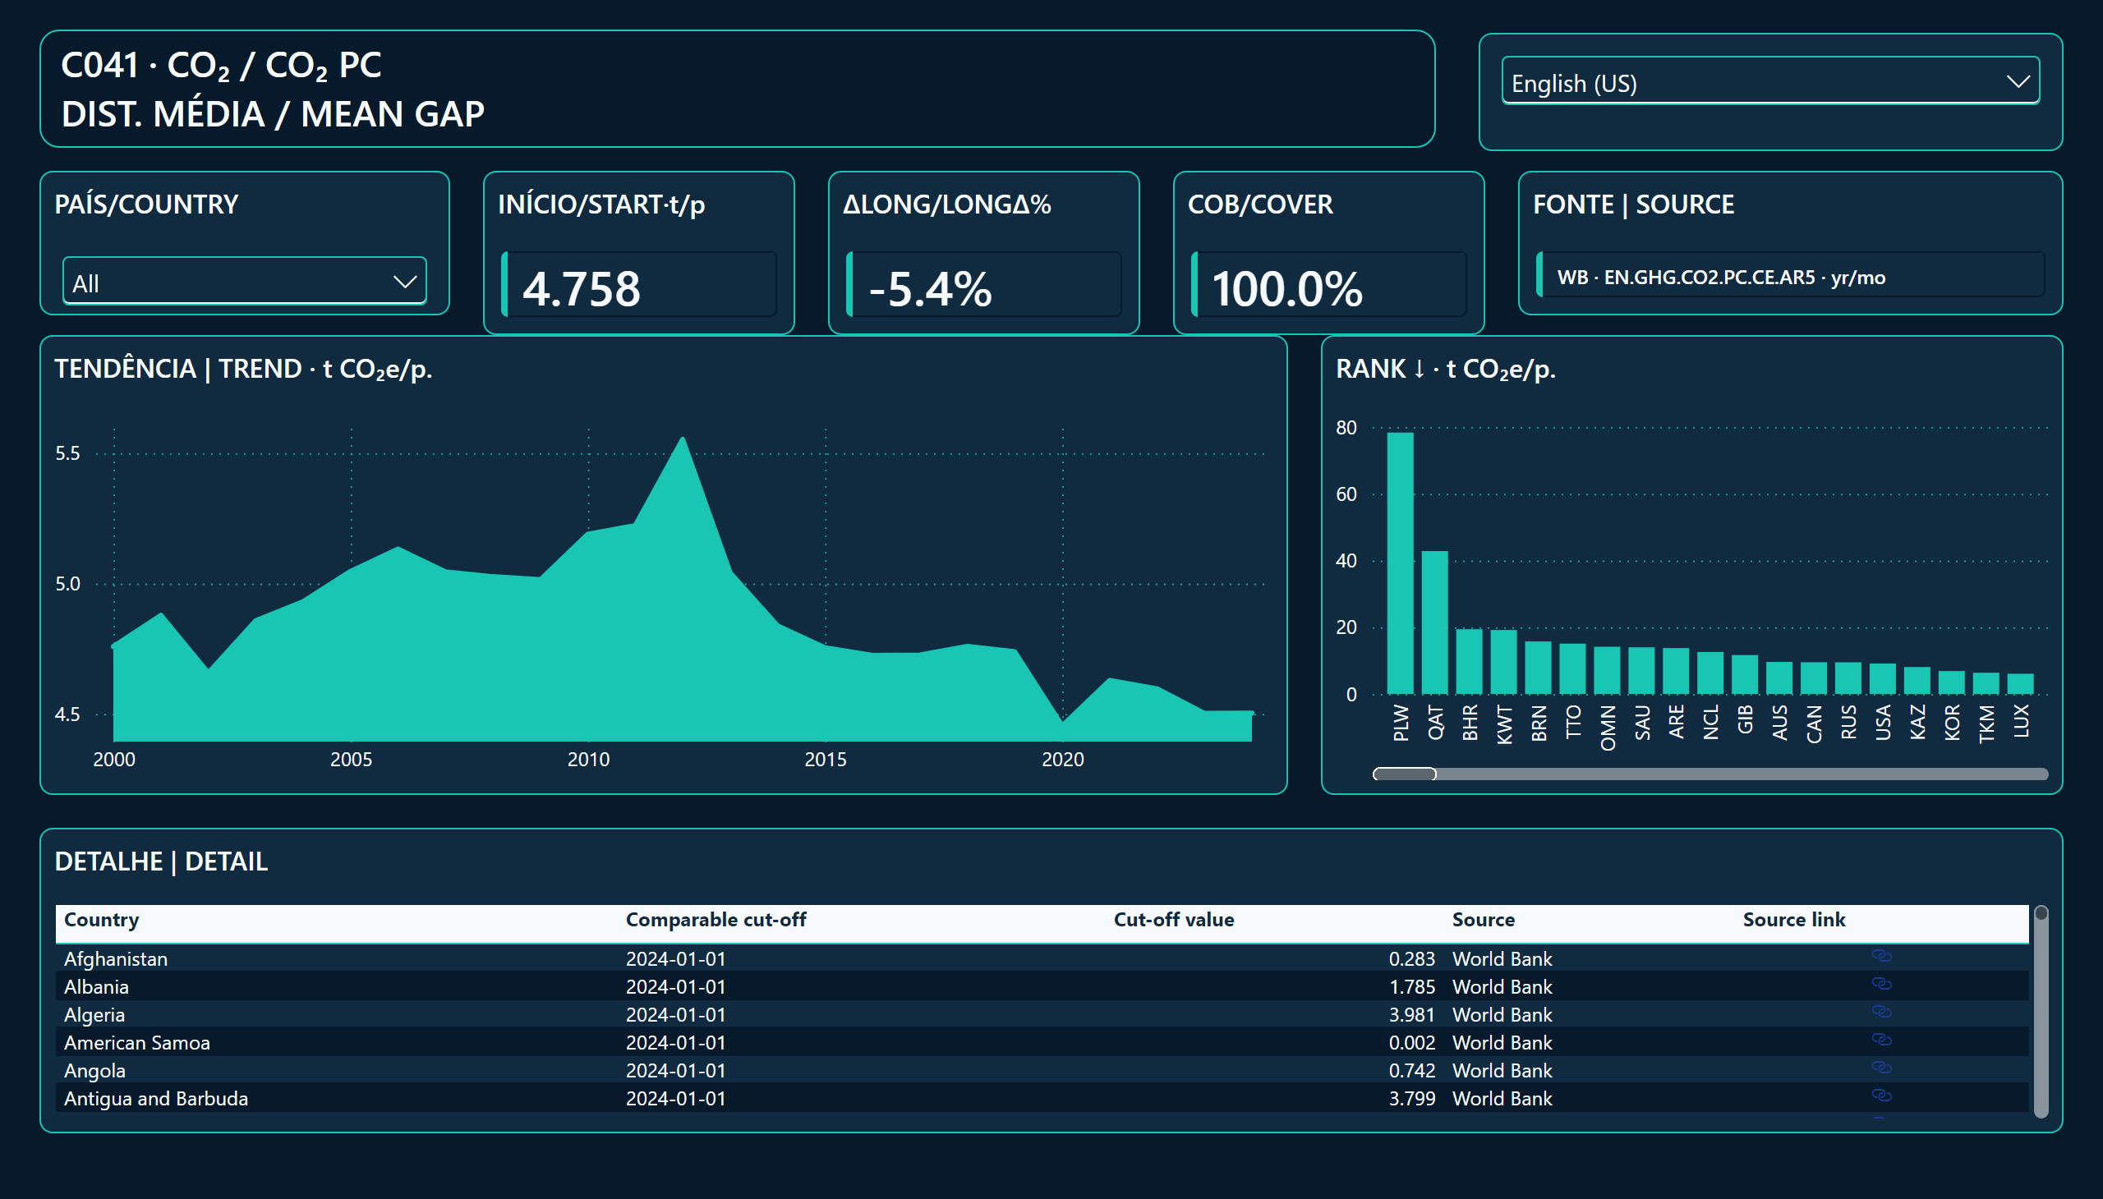Click the detail table vertical scrollbar

click(2041, 1011)
